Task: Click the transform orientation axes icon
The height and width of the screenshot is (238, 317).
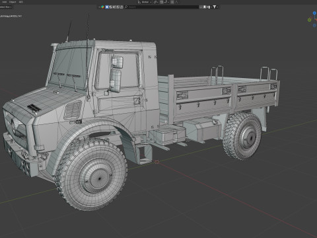Action: tap(139, 2)
